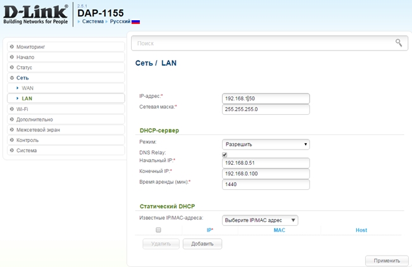
Task: Click the Добавить button
Action: (x=202, y=244)
